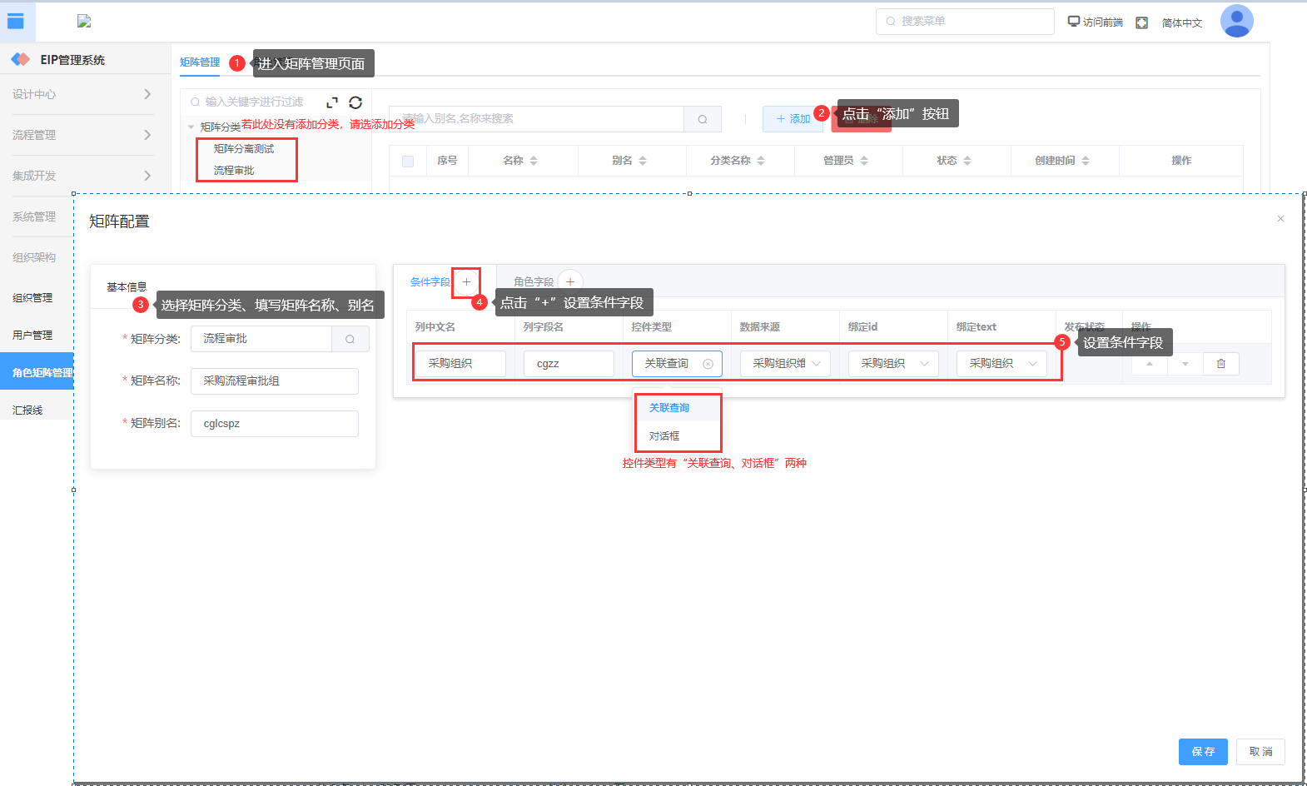Screen dimensions: 1307x786
Task: Refresh the 矩阵分类 tree
Action: coord(355,102)
